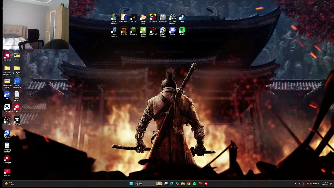
Task: Open File Explorer from the taskbar
Action: [x=183, y=184]
